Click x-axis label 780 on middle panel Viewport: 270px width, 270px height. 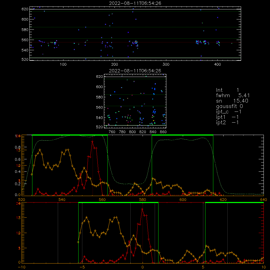122,132
